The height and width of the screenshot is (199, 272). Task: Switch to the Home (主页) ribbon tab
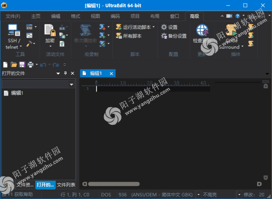[x=36, y=16]
